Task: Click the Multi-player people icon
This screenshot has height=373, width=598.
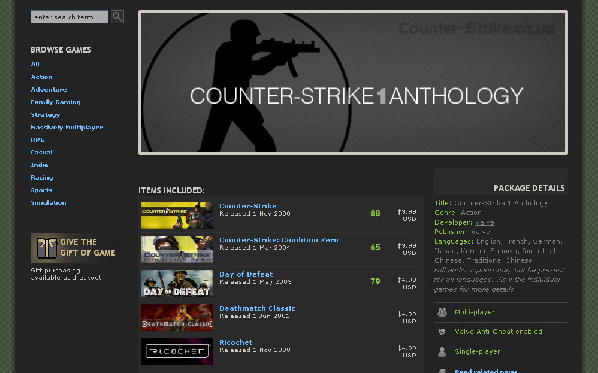Action: click(x=442, y=313)
